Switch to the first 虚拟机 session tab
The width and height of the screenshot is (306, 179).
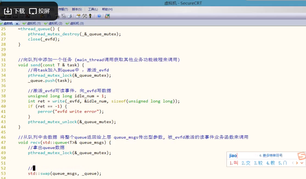(8, 23)
